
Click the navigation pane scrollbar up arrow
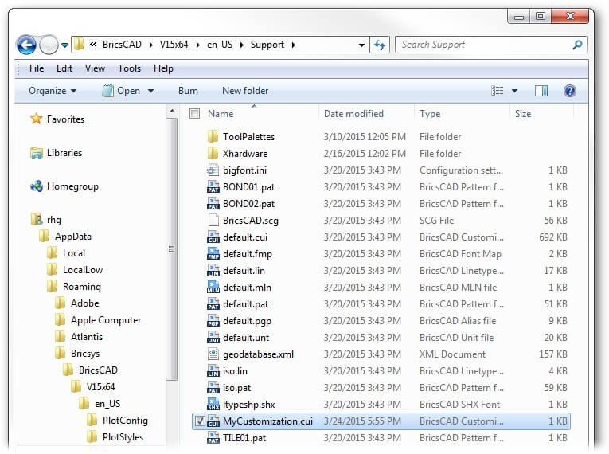(x=172, y=112)
